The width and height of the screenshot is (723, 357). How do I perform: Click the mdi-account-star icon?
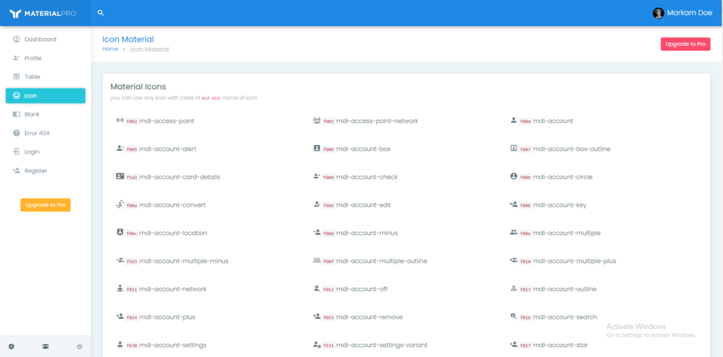[514, 344]
